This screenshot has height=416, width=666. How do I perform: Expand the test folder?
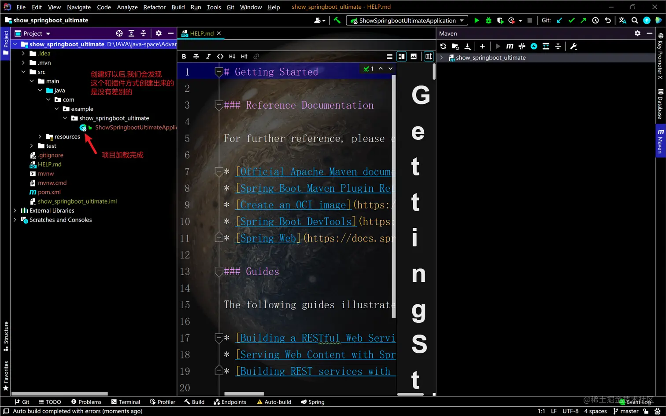pyautogui.click(x=32, y=146)
